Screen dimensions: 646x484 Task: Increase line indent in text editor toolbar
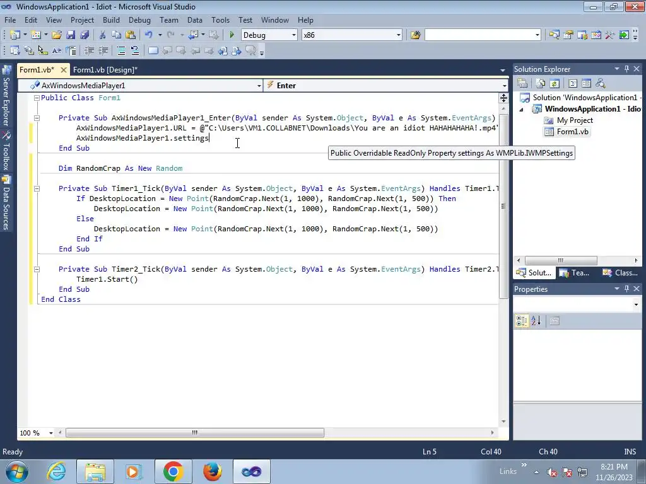click(103, 50)
